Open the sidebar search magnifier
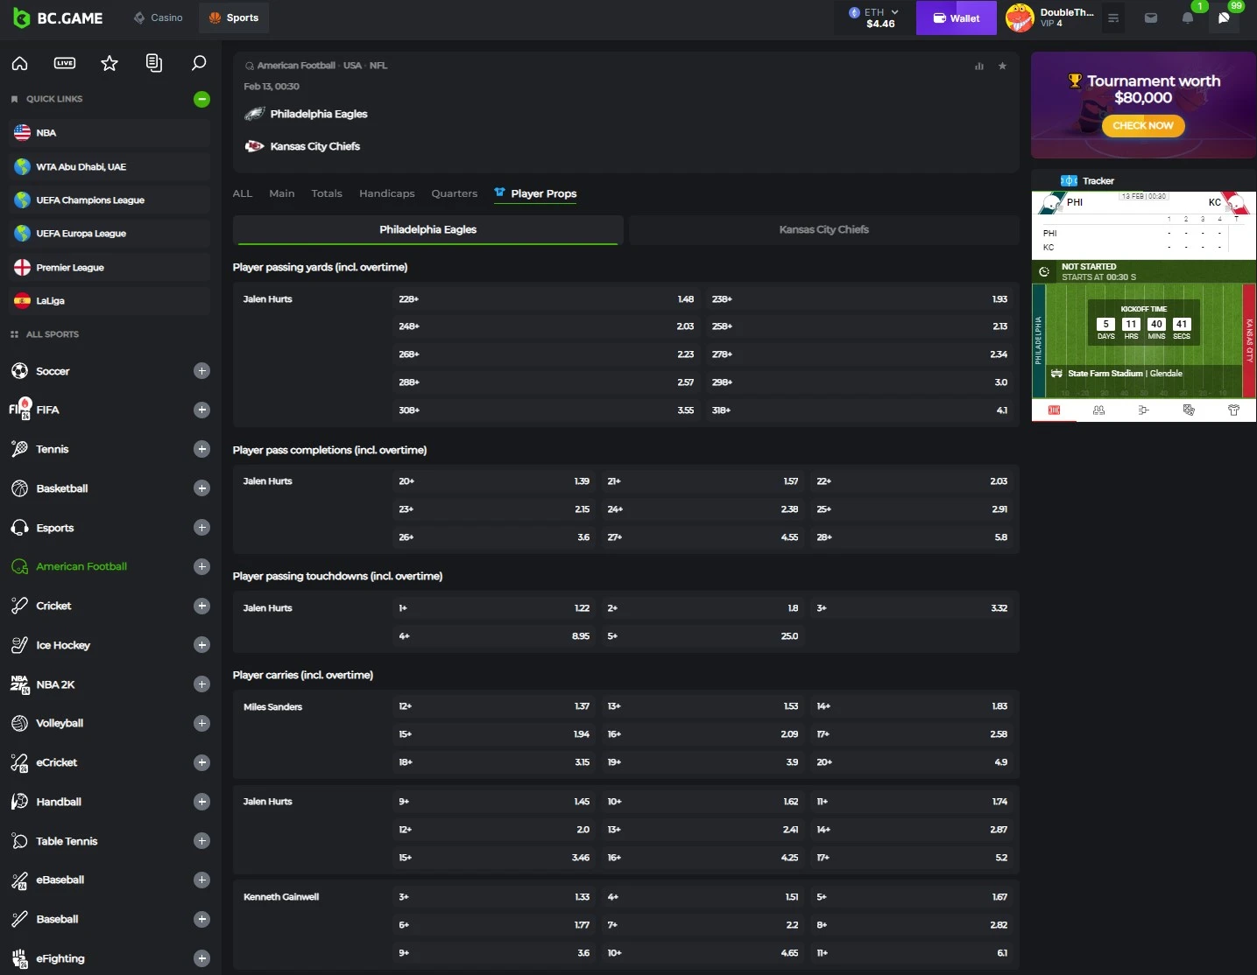 pos(199,63)
